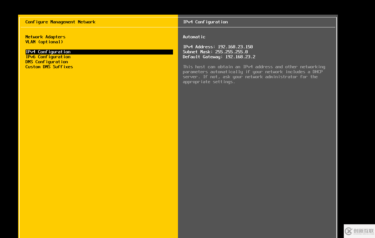Click the DHCP help description paragraph

(254, 74)
